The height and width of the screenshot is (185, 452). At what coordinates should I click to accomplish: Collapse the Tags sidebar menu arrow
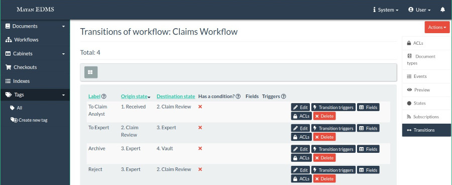[63, 95]
